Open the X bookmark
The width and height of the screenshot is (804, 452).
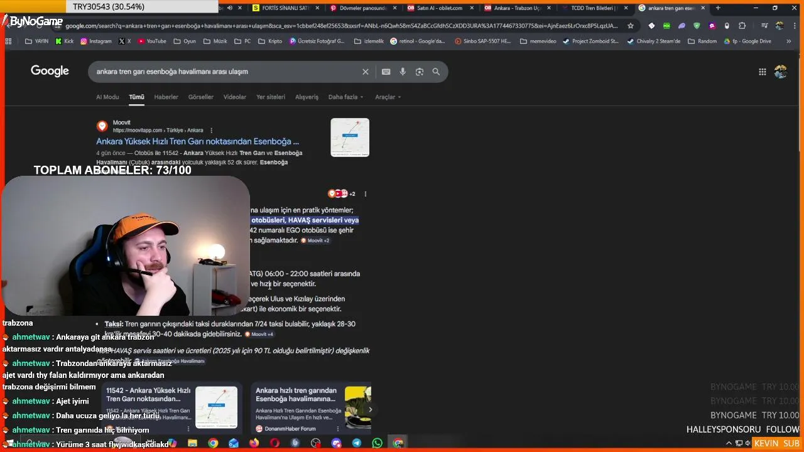point(125,41)
